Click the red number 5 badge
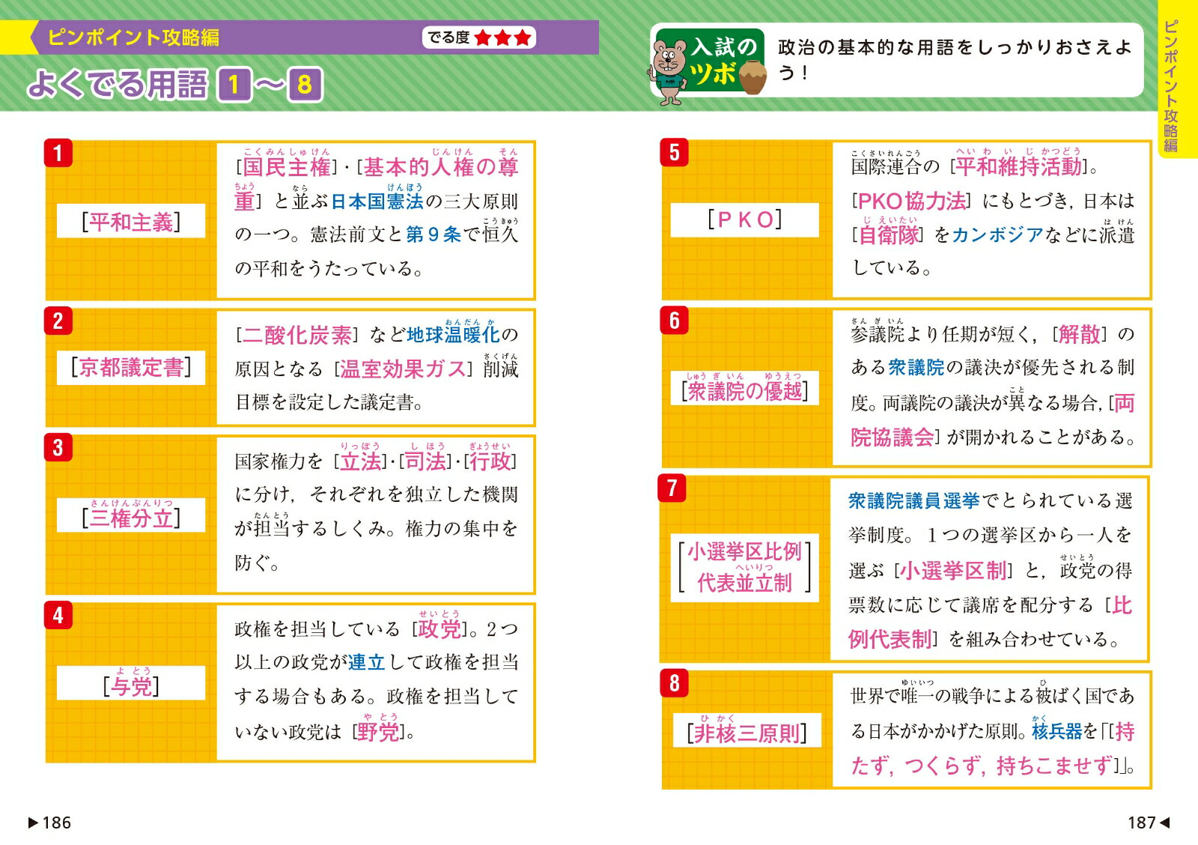1198x845 pixels. click(675, 153)
